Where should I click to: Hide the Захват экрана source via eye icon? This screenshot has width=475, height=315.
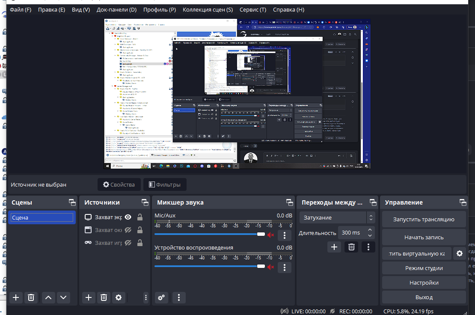click(x=128, y=217)
